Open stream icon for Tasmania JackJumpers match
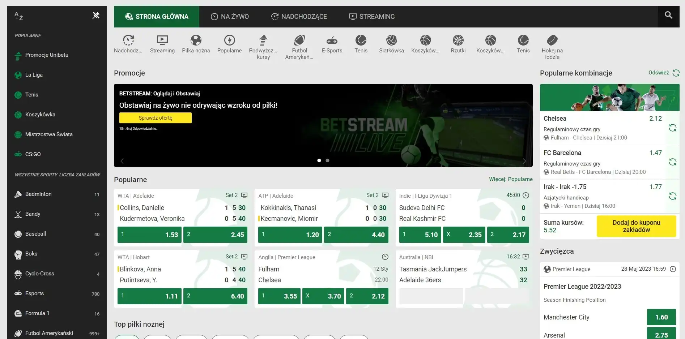This screenshot has width=685, height=339. (526, 257)
